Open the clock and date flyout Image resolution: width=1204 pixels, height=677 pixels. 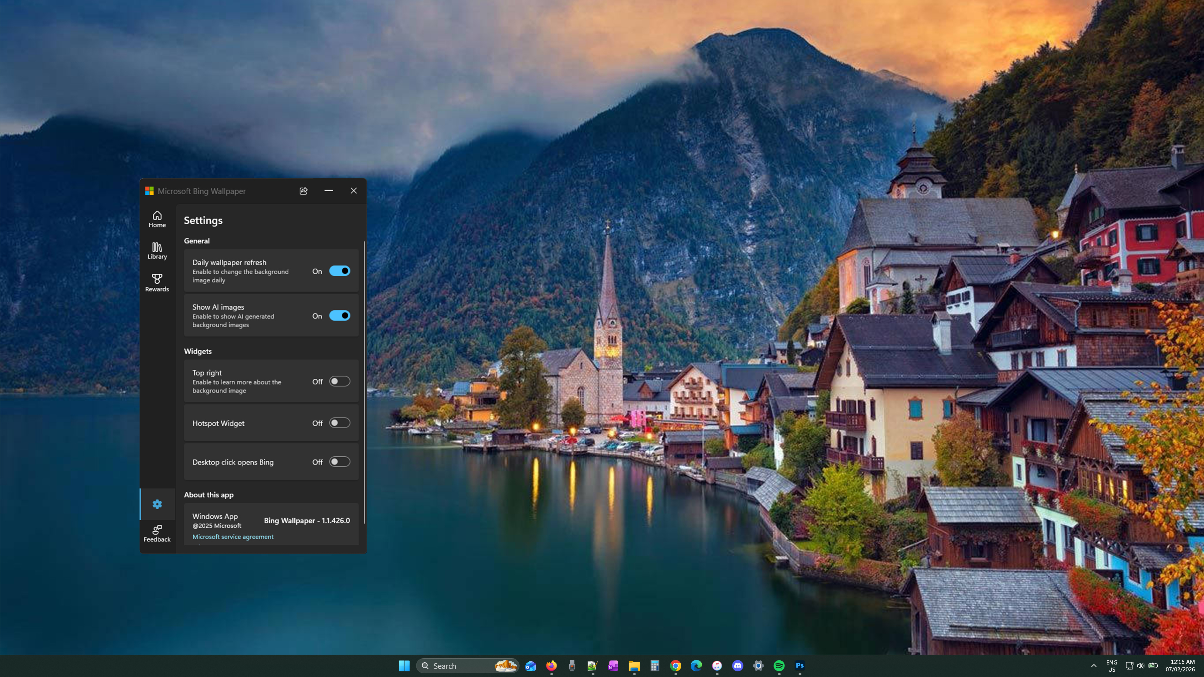pos(1180,666)
